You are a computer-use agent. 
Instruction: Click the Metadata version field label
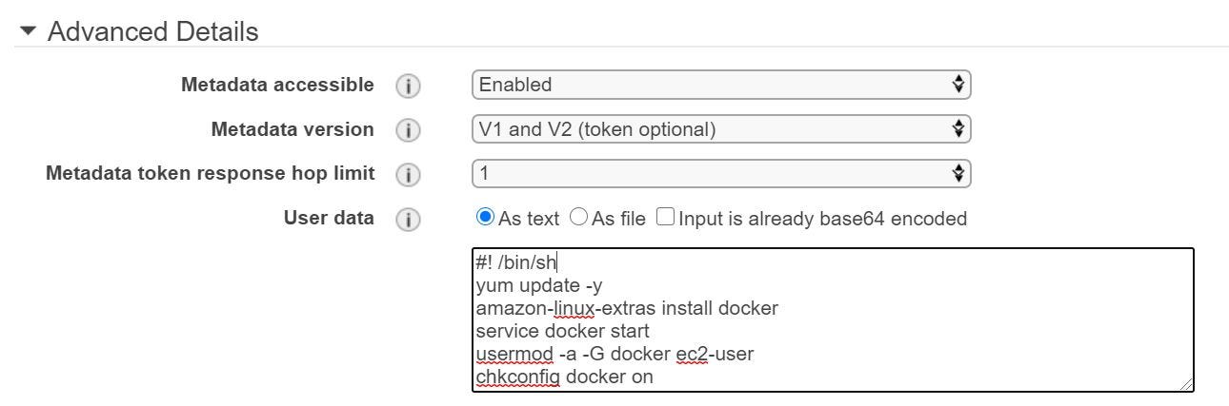pyautogui.click(x=292, y=129)
